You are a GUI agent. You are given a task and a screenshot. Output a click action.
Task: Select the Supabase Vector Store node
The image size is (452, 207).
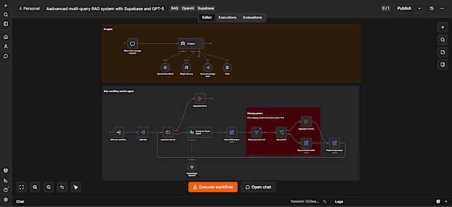(199, 132)
